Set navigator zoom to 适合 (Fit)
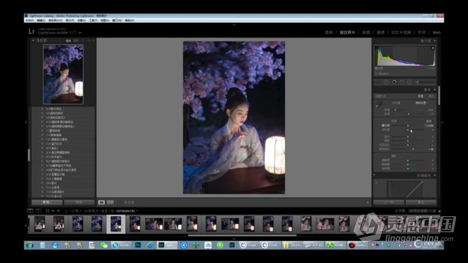This screenshot has height=263, width=468. click(x=68, y=40)
